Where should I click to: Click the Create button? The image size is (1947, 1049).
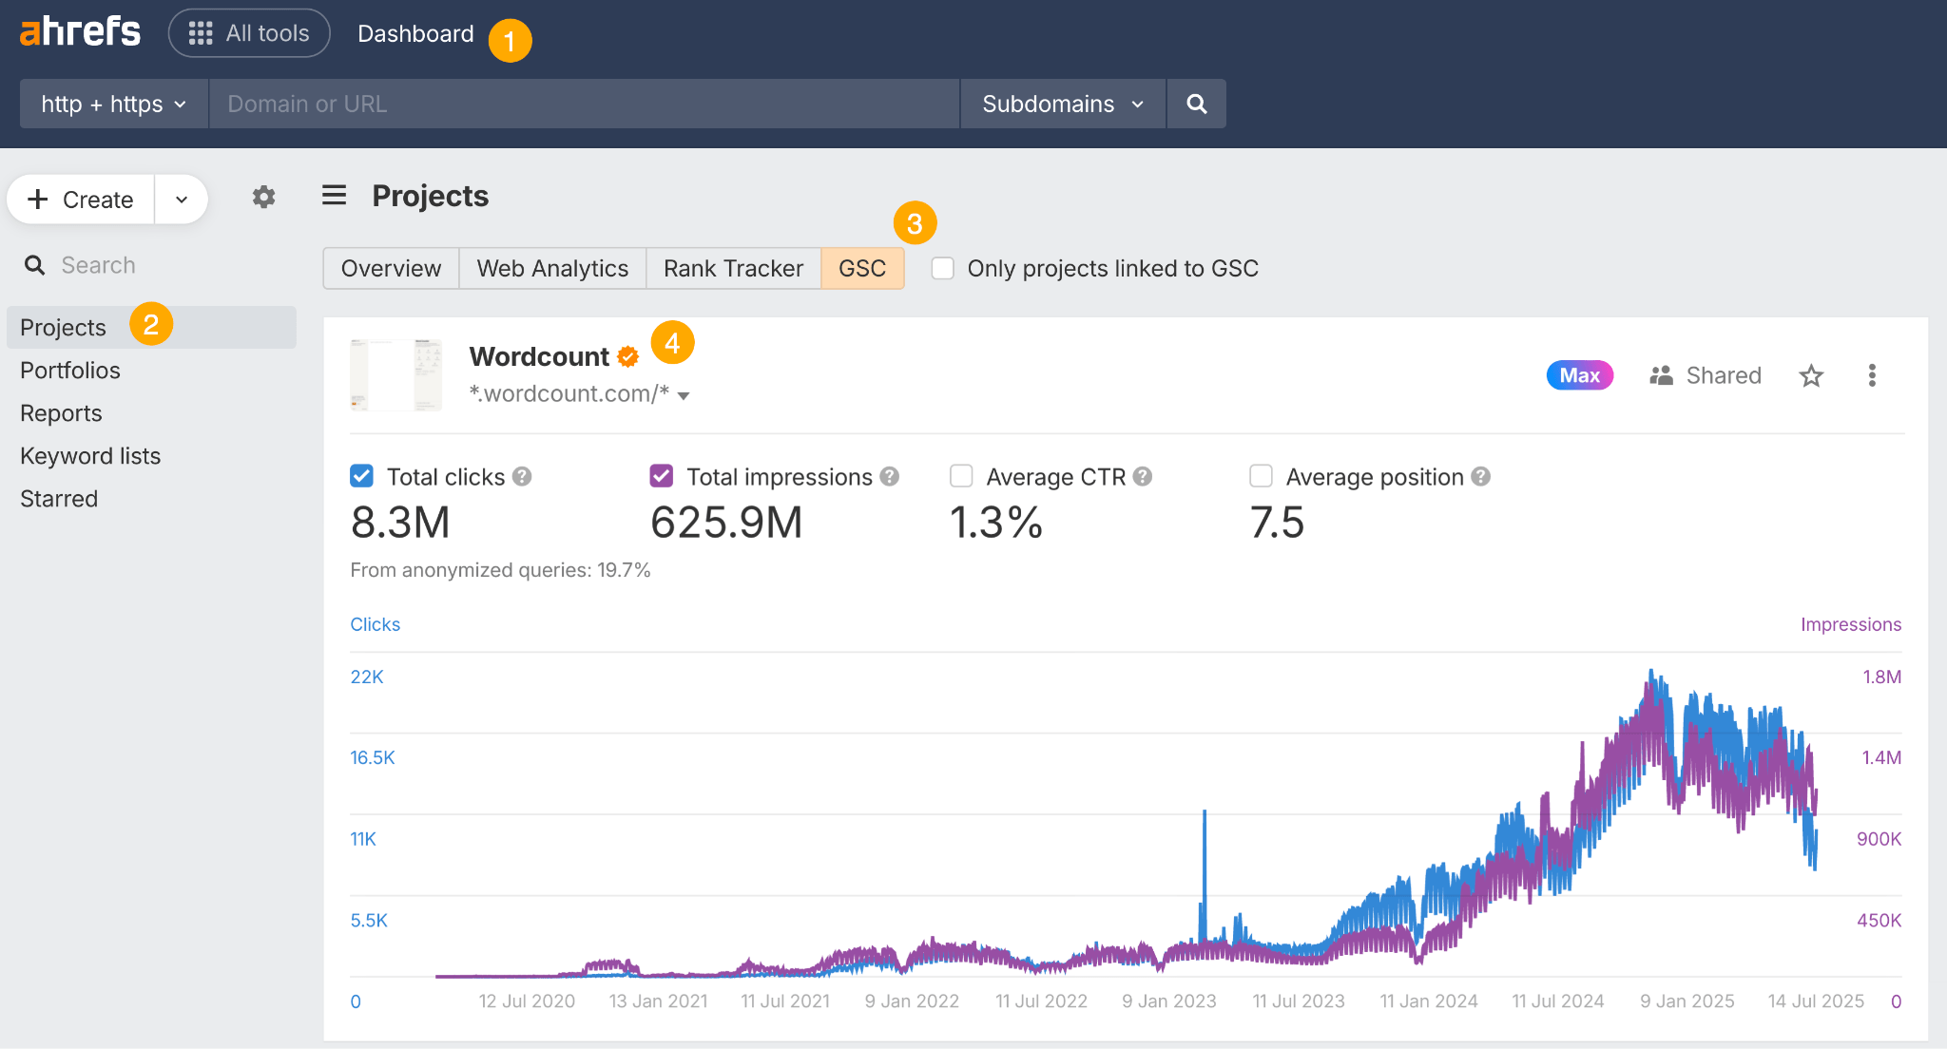pyautogui.click(x=82, y=199)
